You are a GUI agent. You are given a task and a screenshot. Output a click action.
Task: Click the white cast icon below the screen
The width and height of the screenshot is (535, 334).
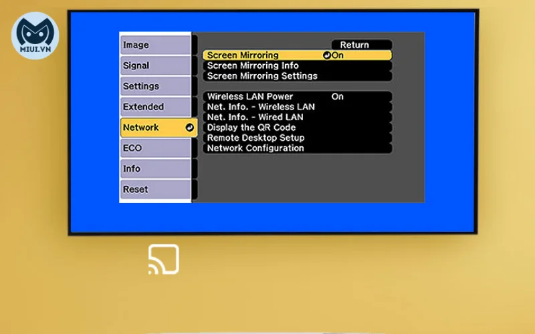coord(164,259)
